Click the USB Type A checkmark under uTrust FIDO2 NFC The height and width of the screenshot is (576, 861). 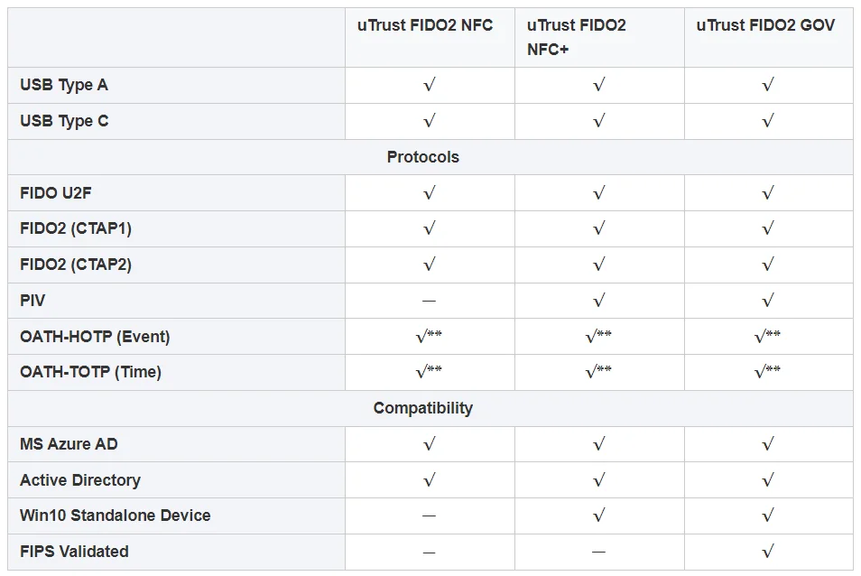pos(430,85)
